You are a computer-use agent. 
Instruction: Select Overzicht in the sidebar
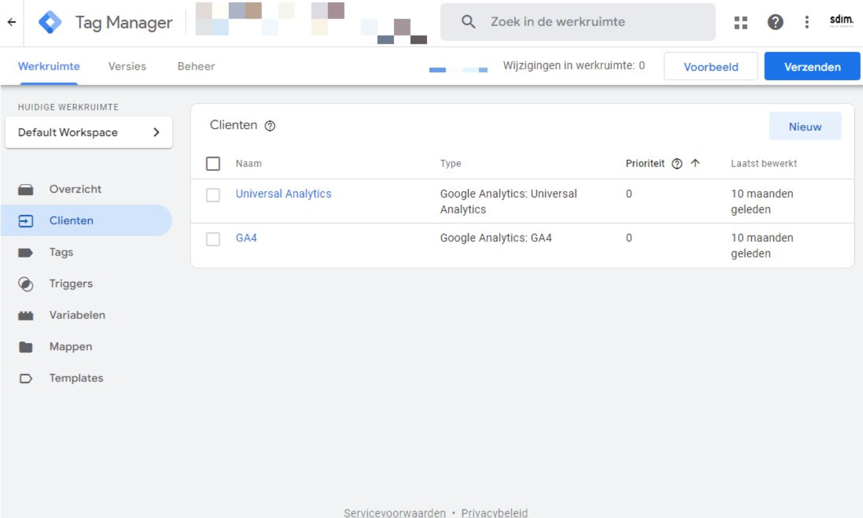click(76, 189)
